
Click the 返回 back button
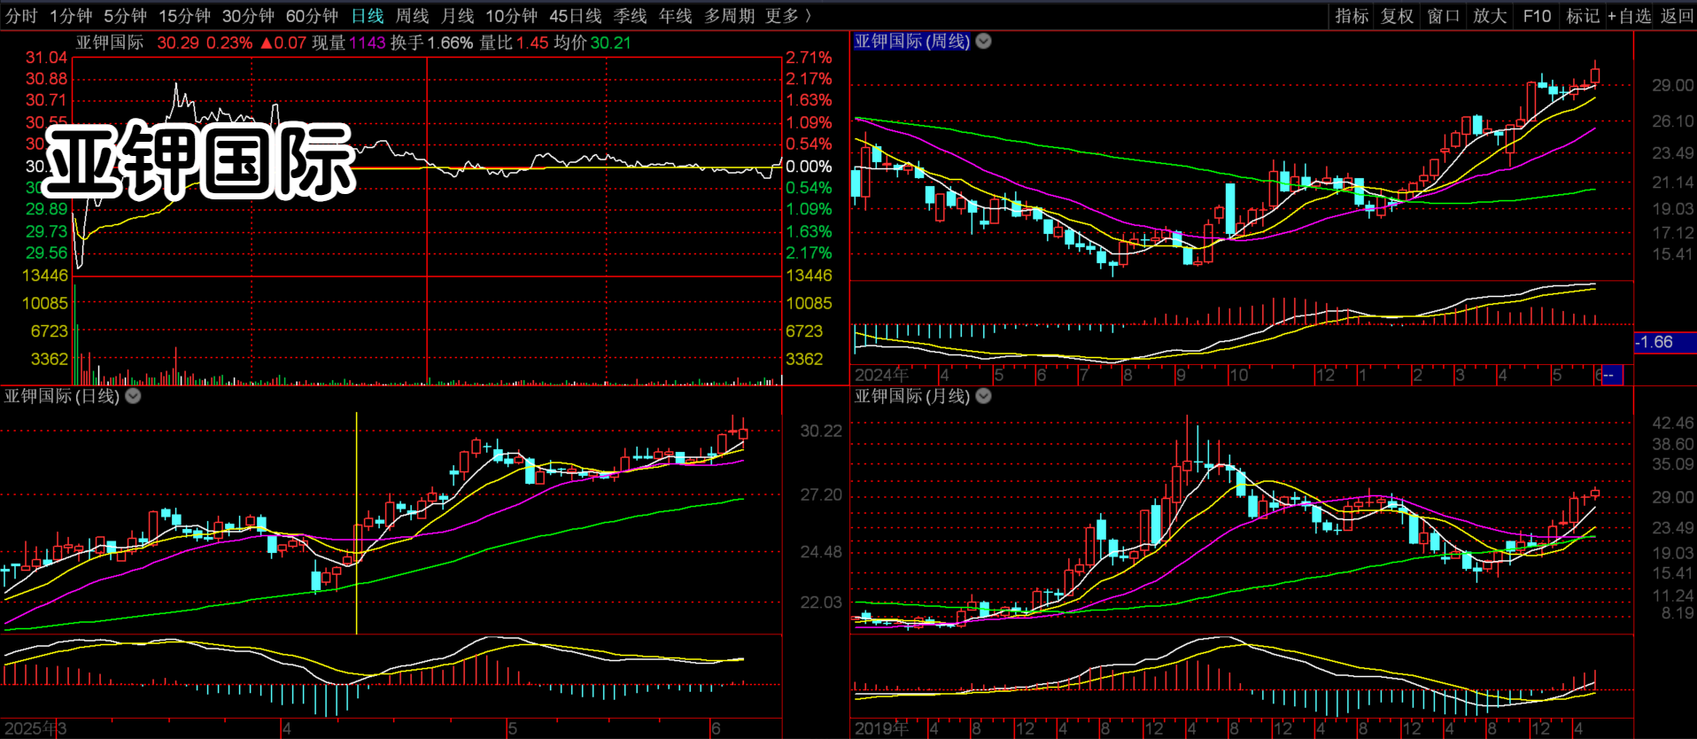pyautogui.click(x=1677, y=16)
